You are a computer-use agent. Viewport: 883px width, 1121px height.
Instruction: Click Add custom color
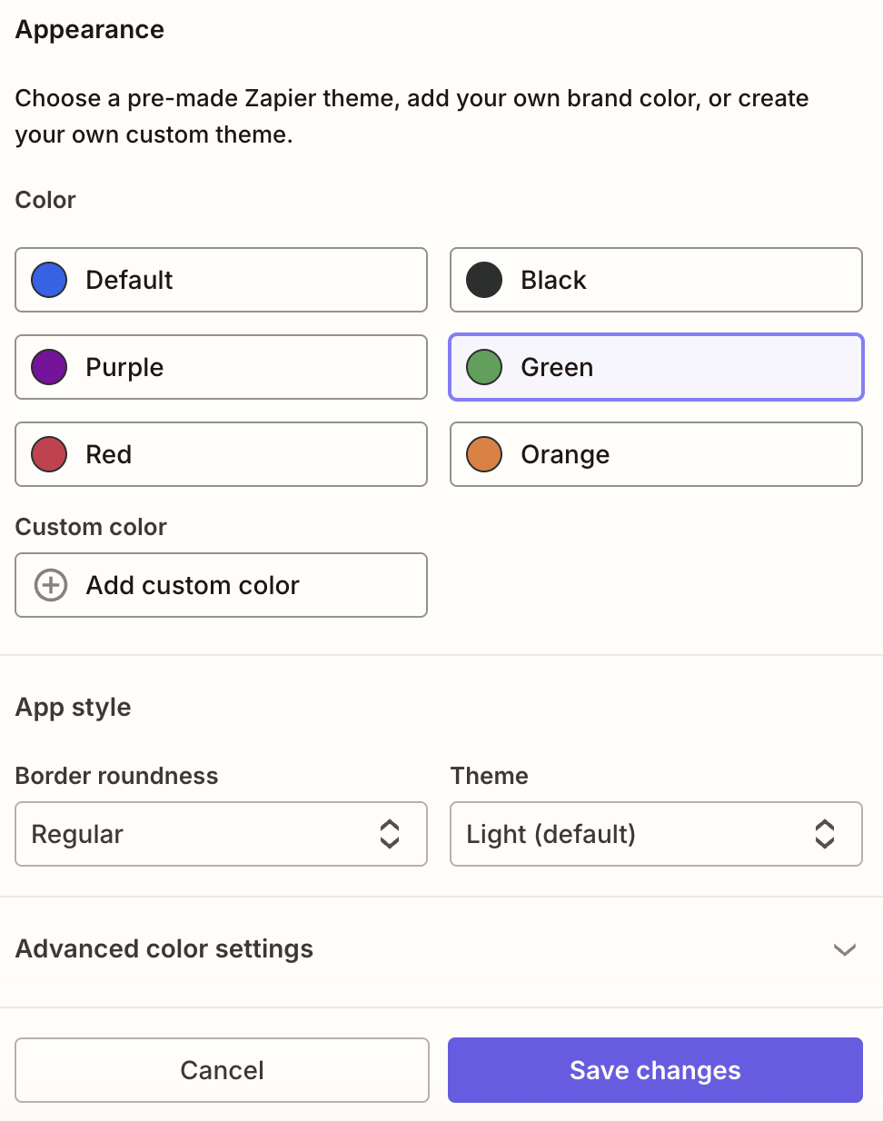point(221,585)
